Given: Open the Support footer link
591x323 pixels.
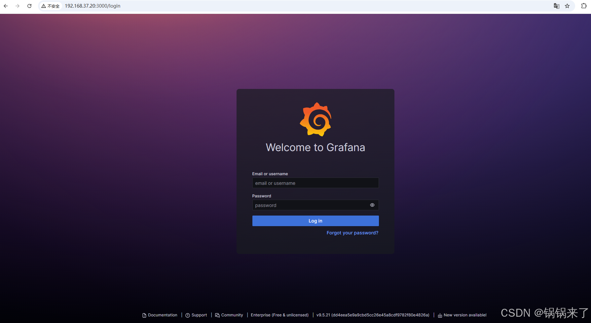Looking at the screenshot, I should click(196, 315).
